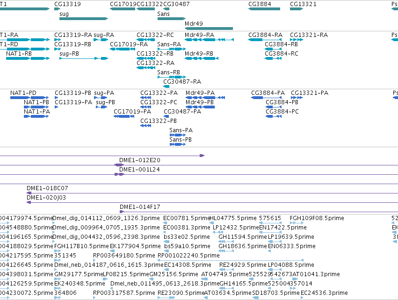Click the CG13319 gene label
This screenshot has height=300, width=398.
pyautogui.click(x=67, y=4)
